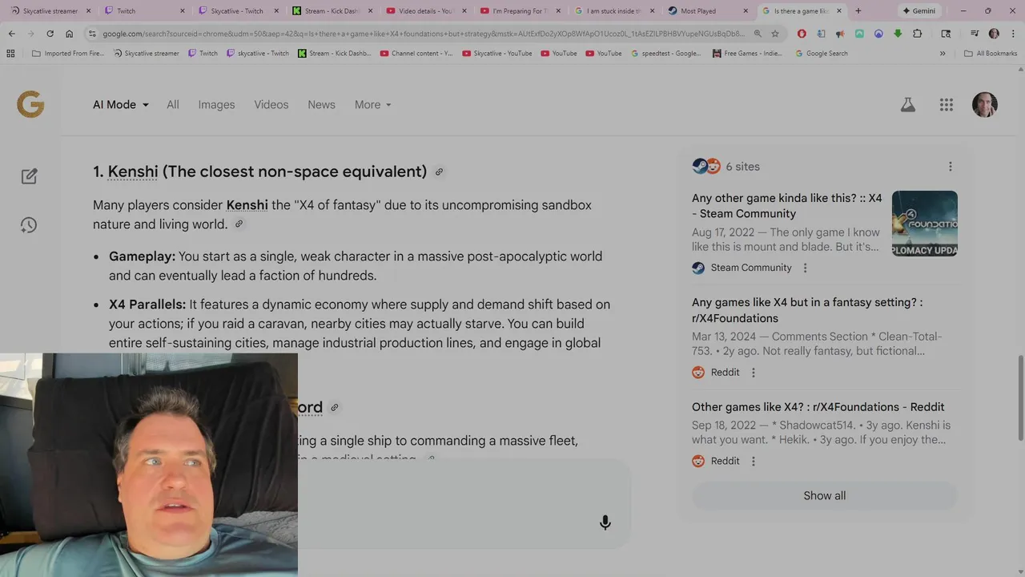The width and height of the screenshot is (1025, 577).
Task: Click the microphone voice input icon
Action: tap(605, 523)
